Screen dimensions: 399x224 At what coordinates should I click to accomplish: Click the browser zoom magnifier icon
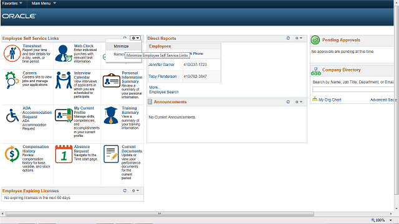pos(373,220)
